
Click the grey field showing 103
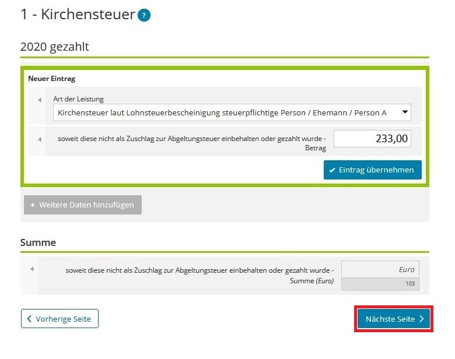point(380,284)
